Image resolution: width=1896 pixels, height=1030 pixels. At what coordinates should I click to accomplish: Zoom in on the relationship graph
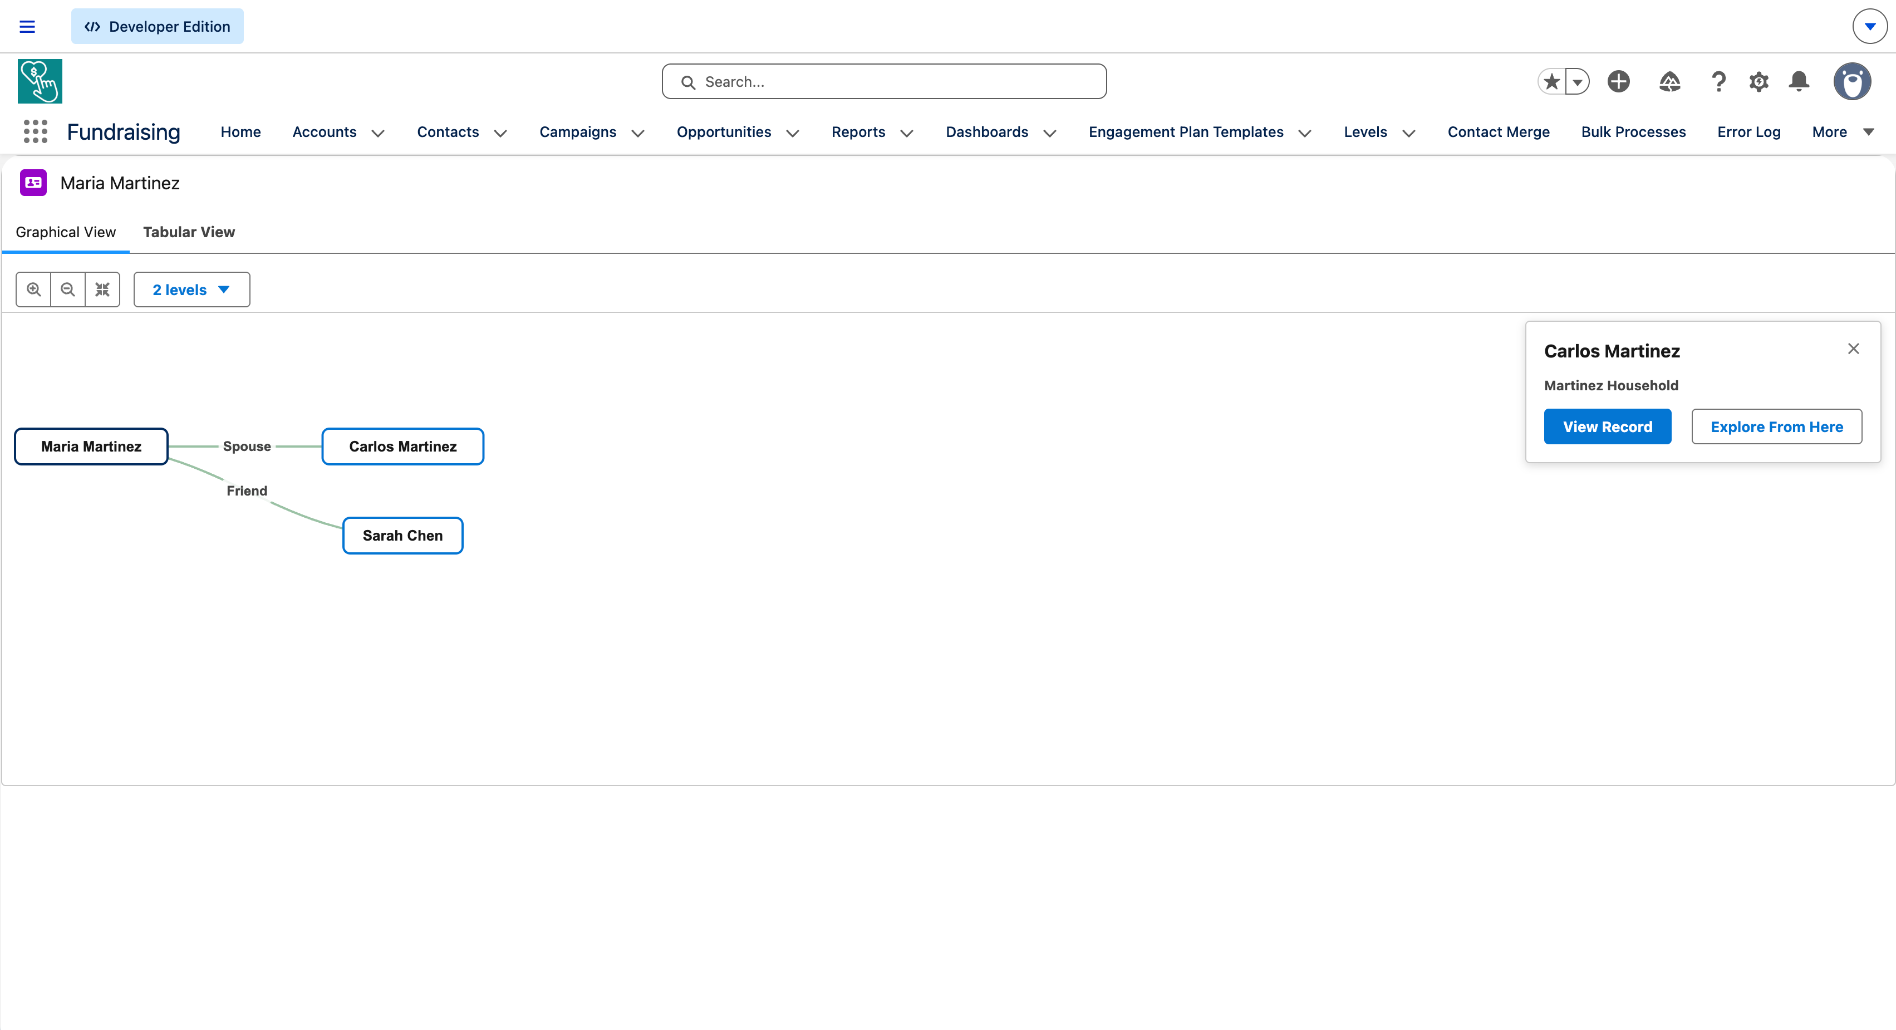[x=33, y=290]
